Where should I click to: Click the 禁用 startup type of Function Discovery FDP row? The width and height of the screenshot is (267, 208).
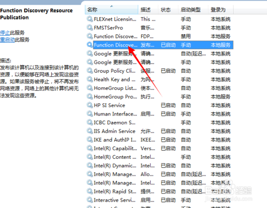click(186, 36)
